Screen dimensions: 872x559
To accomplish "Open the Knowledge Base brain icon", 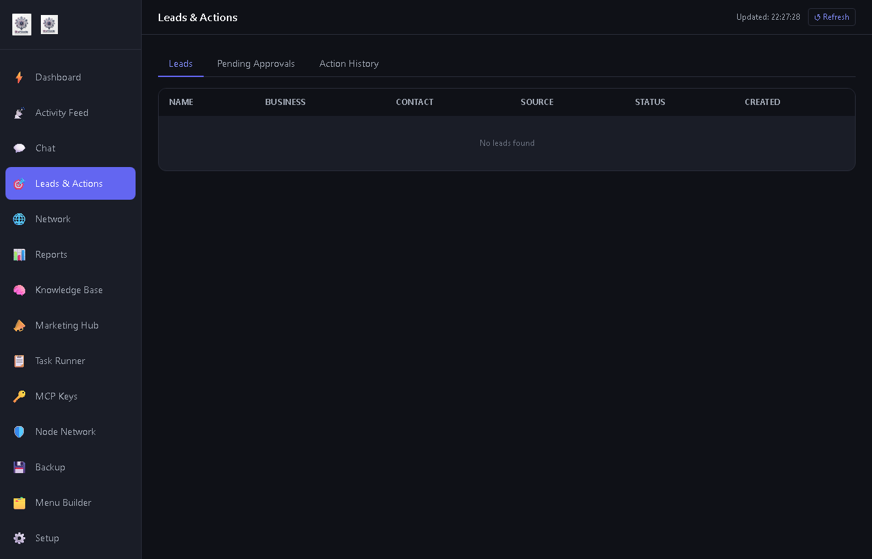I will pyautogui.click(x=19, y=290).
